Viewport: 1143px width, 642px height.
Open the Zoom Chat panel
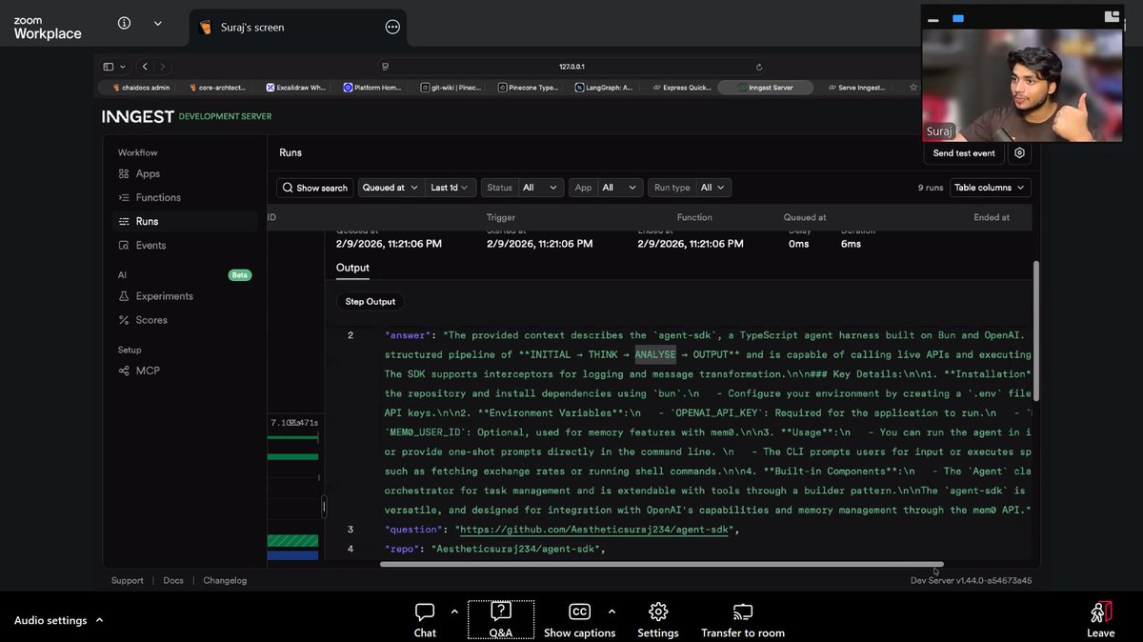point(425,620)
